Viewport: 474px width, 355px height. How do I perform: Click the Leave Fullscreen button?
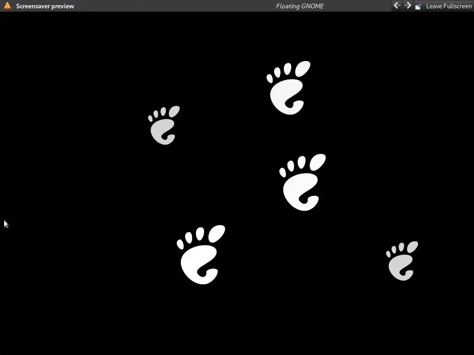click(x=443, y=6)
